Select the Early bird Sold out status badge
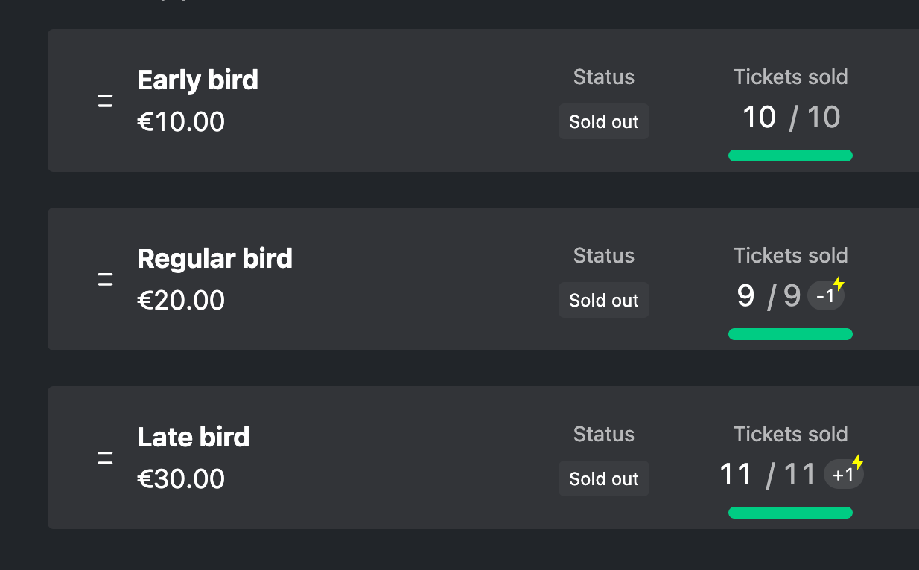Viewport: 919px width, 570px height. 604,122
